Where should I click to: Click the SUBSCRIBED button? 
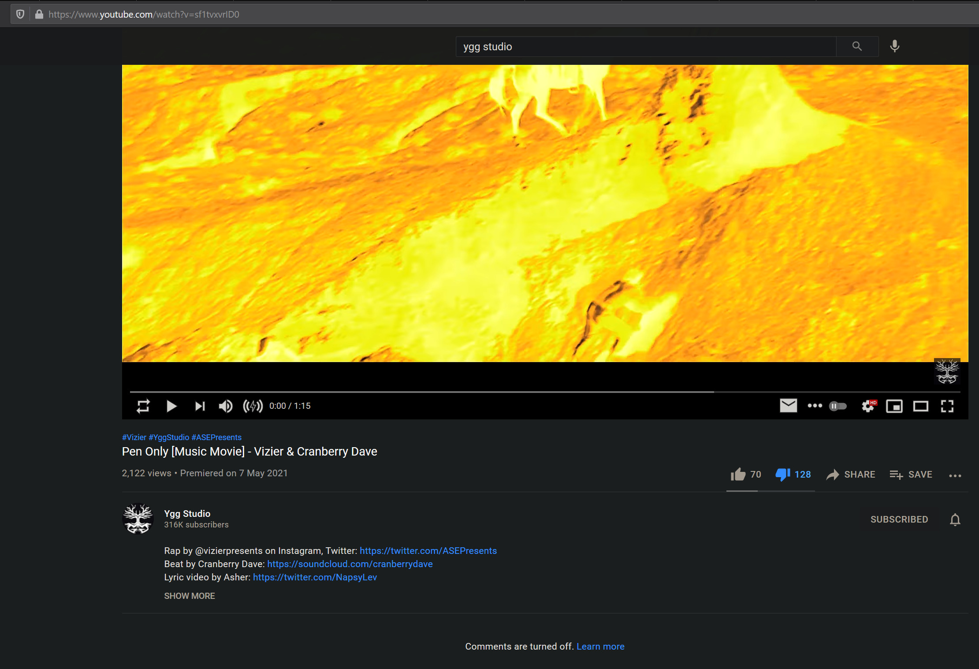point(899,520)
